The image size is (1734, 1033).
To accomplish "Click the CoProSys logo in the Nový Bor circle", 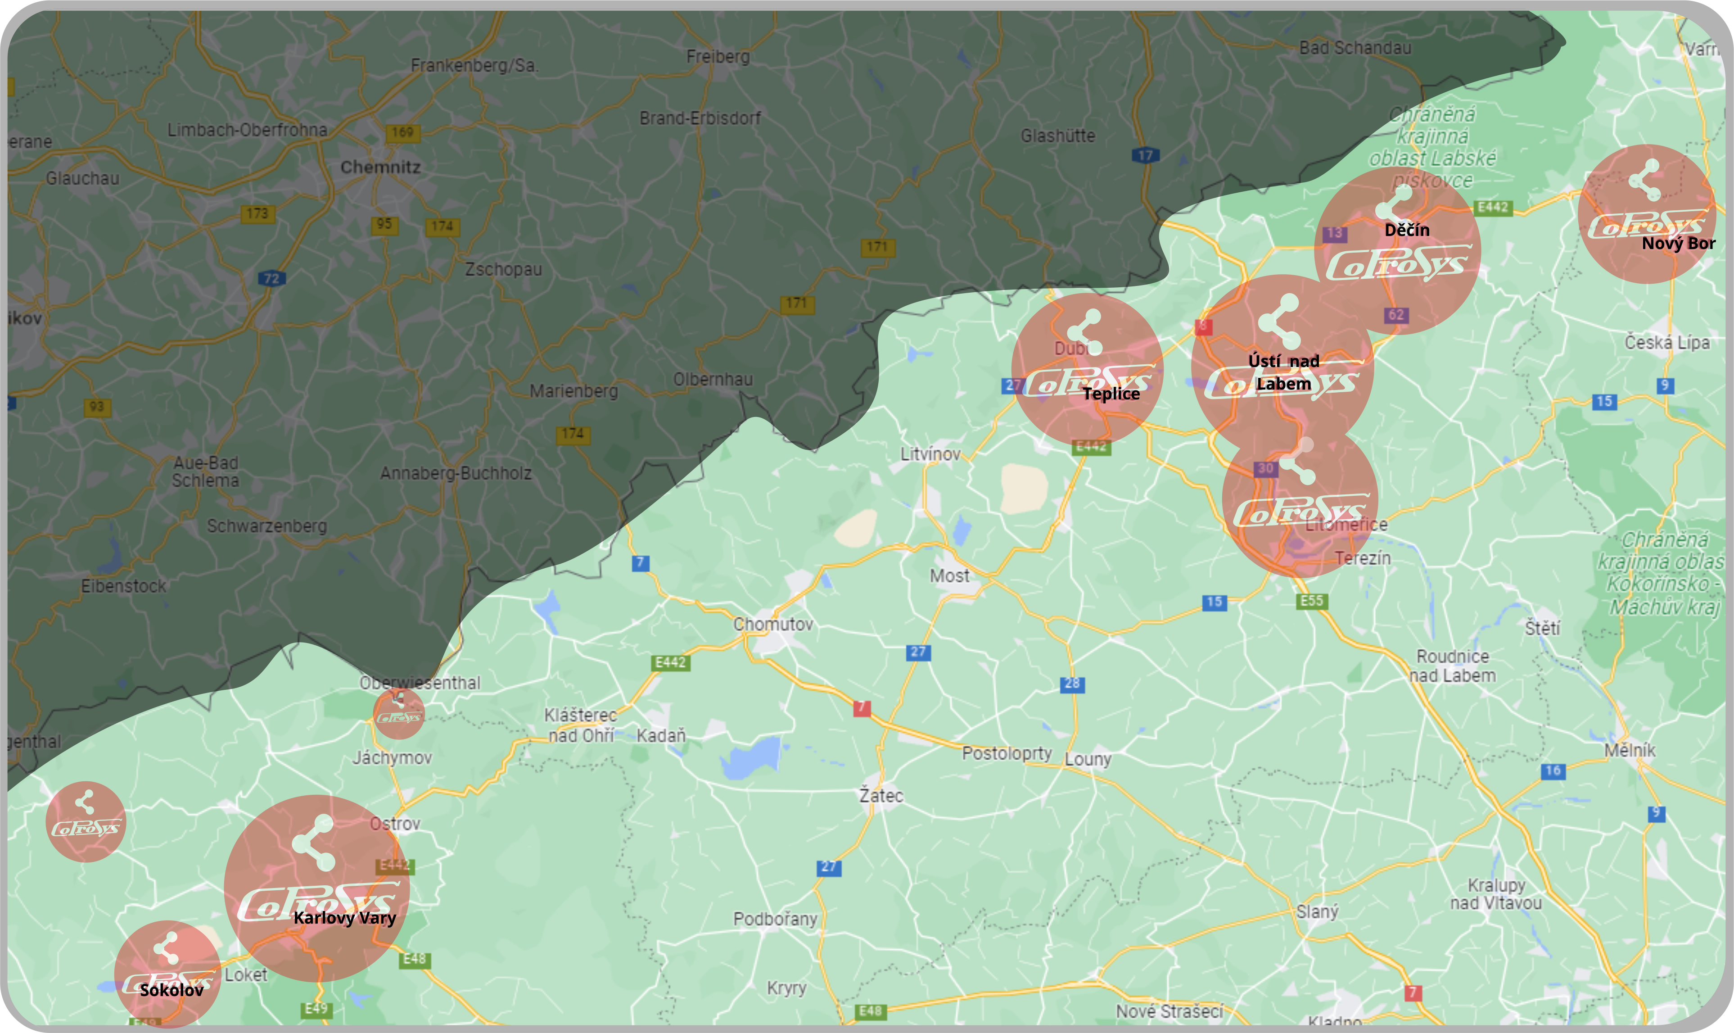I will [x=1646, y=224].
